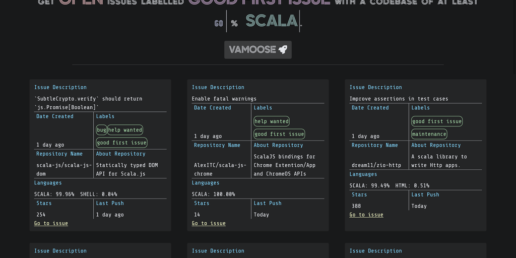Click good first issue label on scala-js-chrome card
The height and width of the screenshot is (258, 516).
pos(279,134)
